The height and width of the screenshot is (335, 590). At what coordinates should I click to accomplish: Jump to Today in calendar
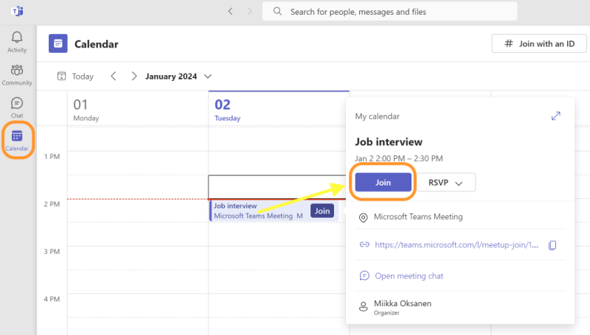pyautogui.click(x=76, y=77)
